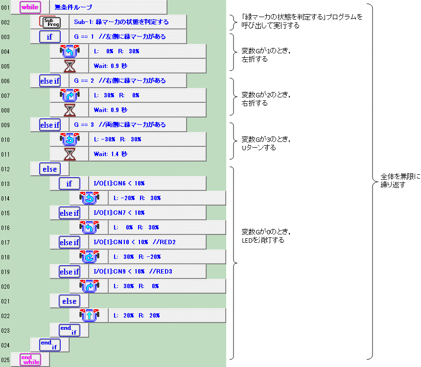Screen dimensions: 421x367
Task: Click the else if block on line 015
Action: (x=70, y=213)
